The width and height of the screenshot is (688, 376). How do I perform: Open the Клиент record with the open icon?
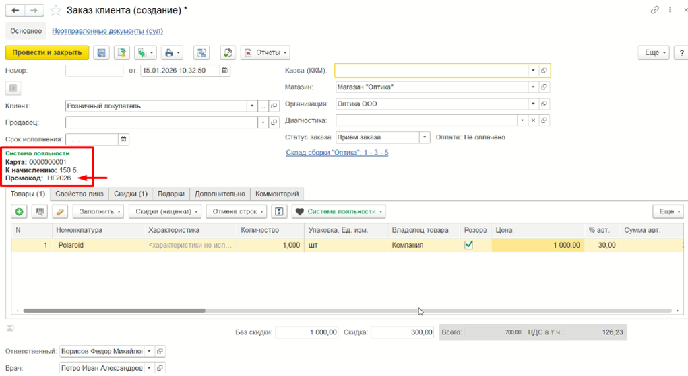pyautogui.click(x=274, y=106)
